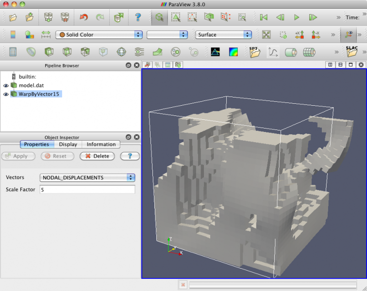Click the green Redo arrow

(100, 17)
